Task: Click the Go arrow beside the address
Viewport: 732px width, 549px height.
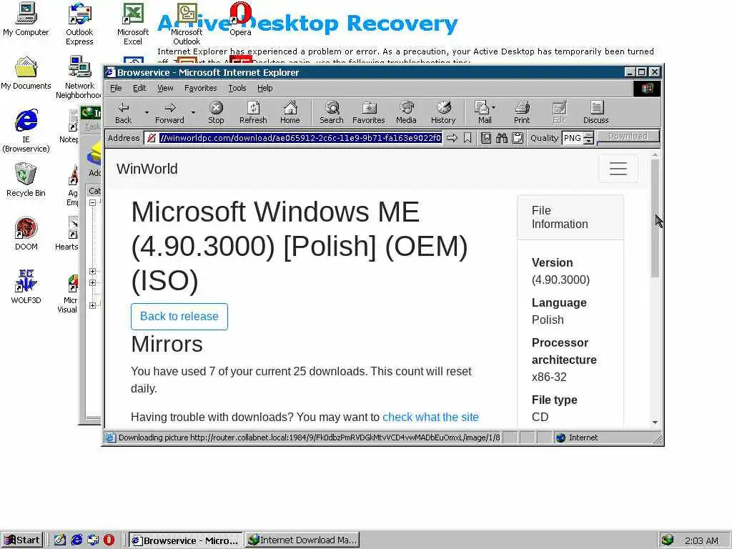Action: click(x=452, y=138)
